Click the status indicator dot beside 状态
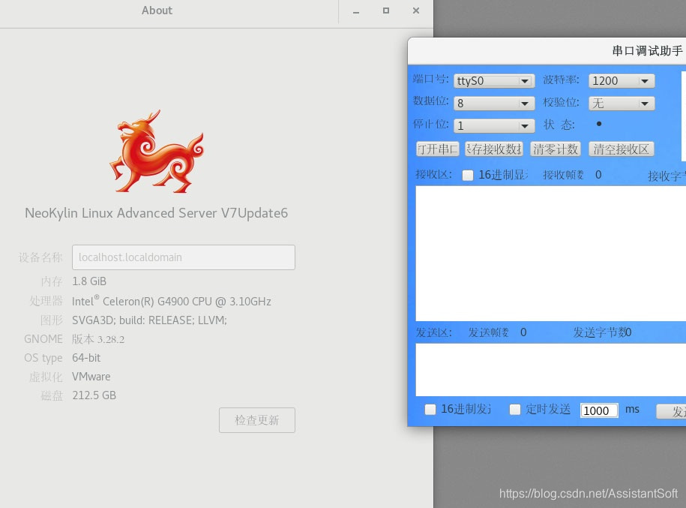 click(599, 125)
